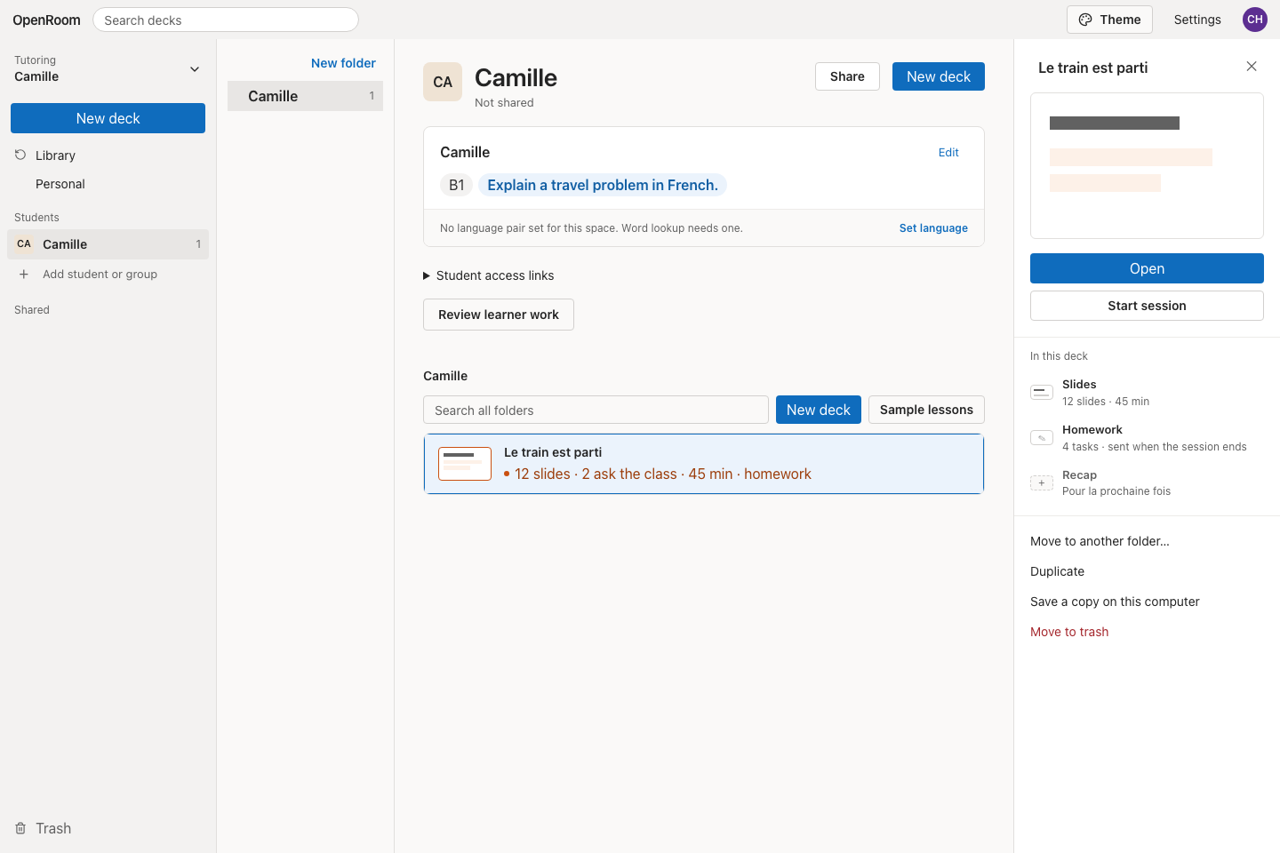Click the B1 level badge

click(x=457, y=185)
